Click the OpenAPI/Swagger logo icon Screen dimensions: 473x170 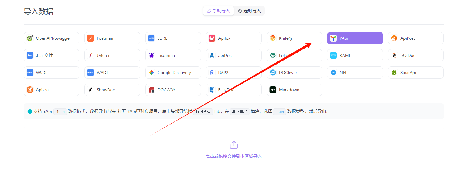(x=30, y=38)
